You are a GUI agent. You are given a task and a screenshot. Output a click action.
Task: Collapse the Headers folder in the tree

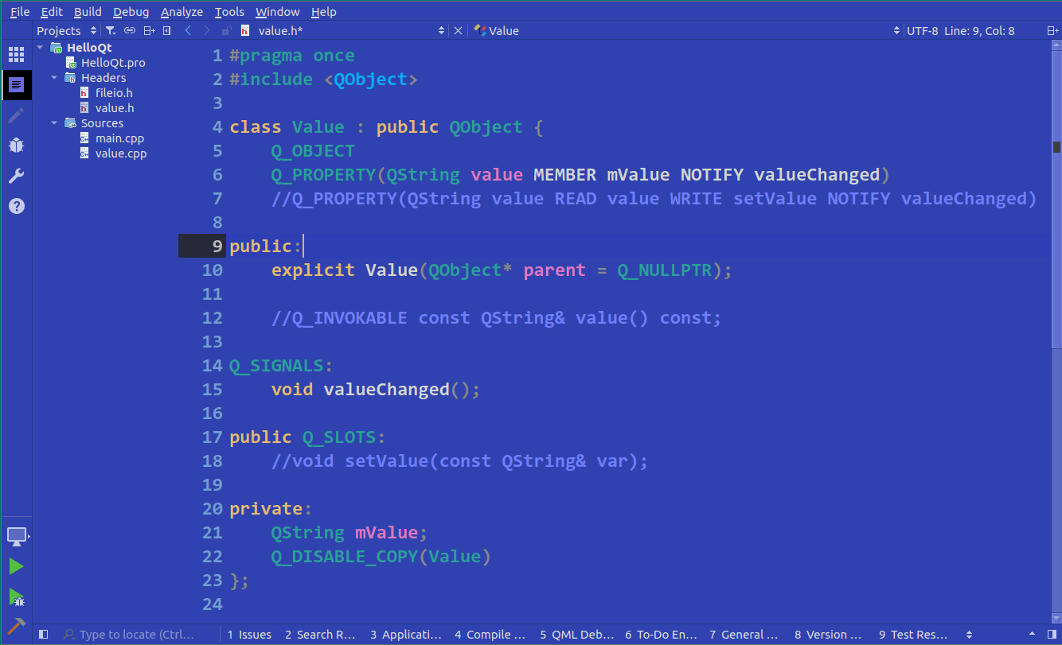pyautogui.click(x=54, y=77)
